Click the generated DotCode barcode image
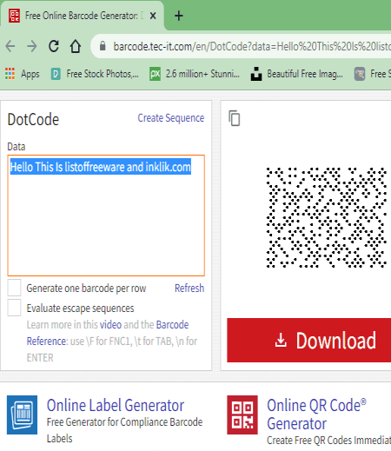This screenshot has width=391, height=451. pyautogui.click(x=327, y=217)
